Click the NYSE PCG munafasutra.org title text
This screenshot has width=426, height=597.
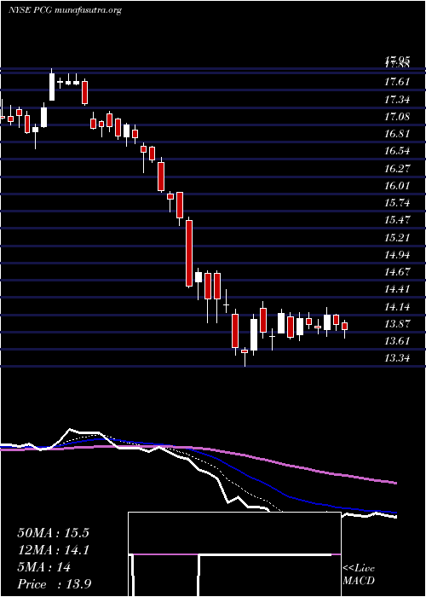coord(65,10)
